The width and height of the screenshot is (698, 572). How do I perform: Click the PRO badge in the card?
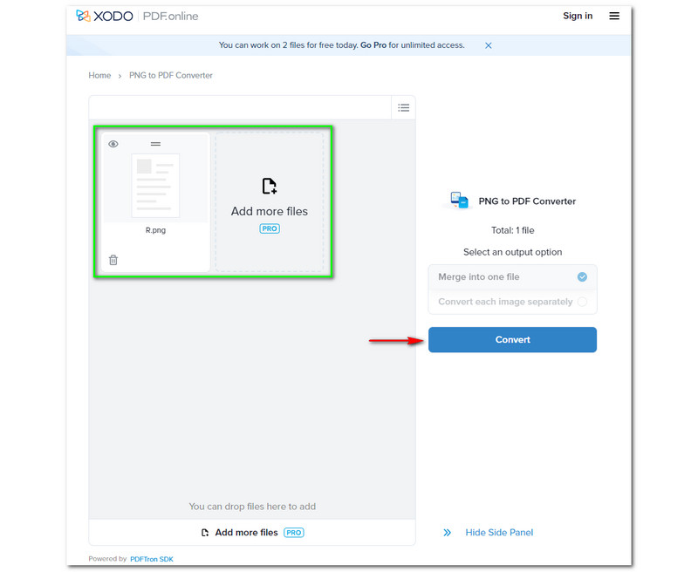pyautogui.click(x=270, y=228)
